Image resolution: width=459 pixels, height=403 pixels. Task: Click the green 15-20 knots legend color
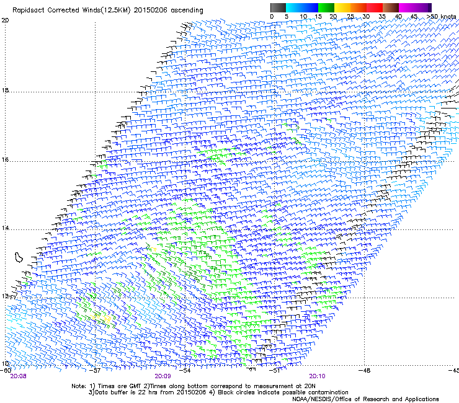(326, 7)
